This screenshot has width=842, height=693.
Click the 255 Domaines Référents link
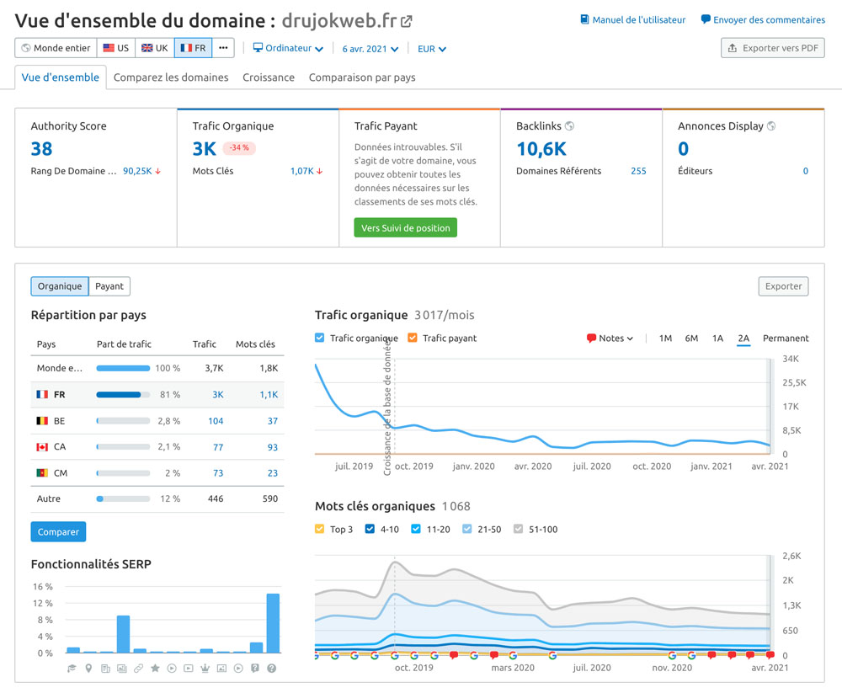(x=638, y=171)
